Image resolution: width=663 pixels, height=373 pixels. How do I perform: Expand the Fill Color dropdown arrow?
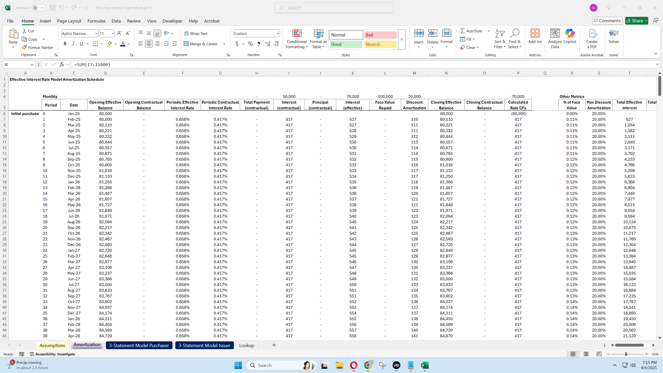tap(116, 44)
